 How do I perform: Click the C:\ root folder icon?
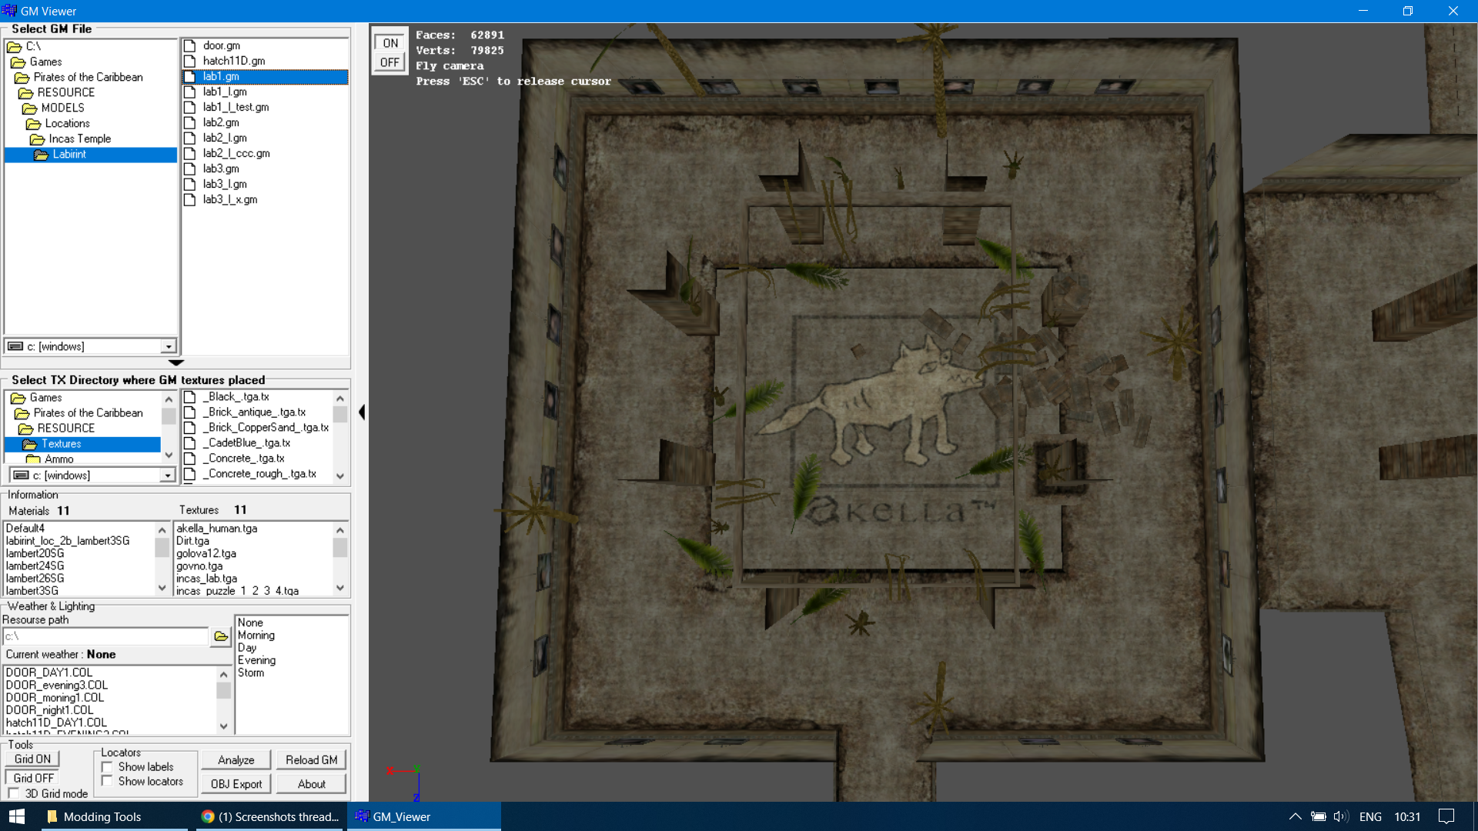click(14, 47)
